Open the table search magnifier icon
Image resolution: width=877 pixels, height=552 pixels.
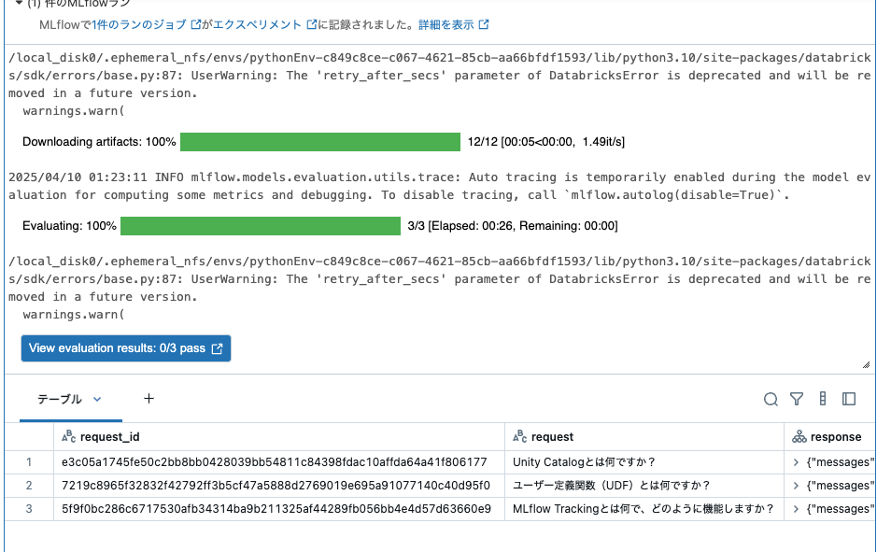point(771,399)
